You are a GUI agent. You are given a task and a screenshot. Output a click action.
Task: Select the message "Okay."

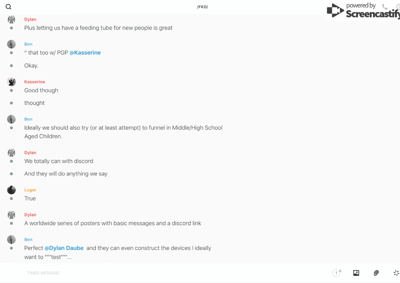pos(32,65)
